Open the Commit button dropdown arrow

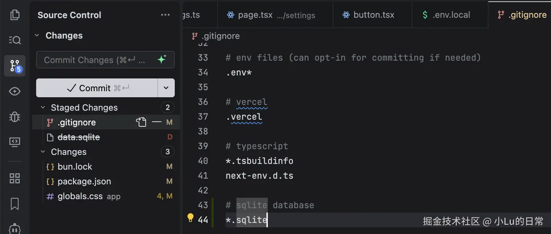coord(166,88)
